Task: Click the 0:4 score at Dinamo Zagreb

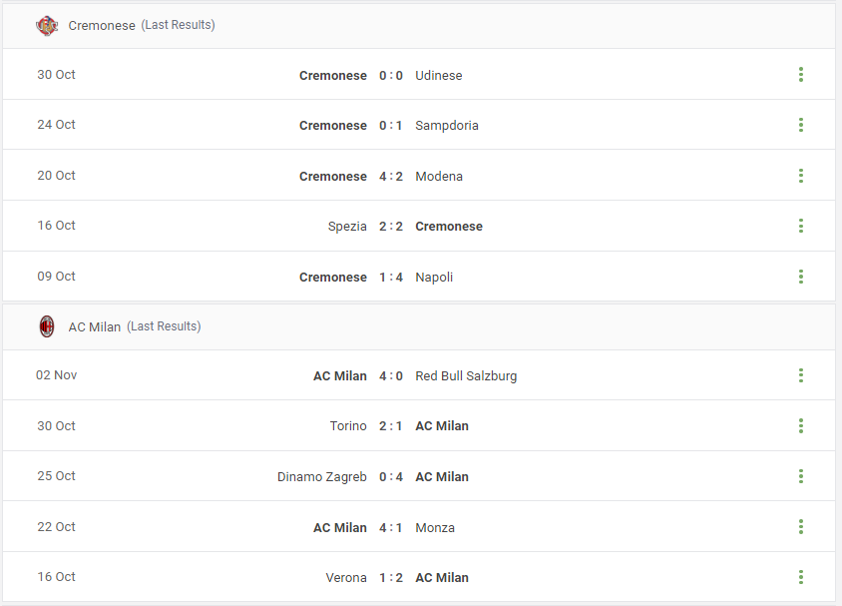Action: pos(391,476)
